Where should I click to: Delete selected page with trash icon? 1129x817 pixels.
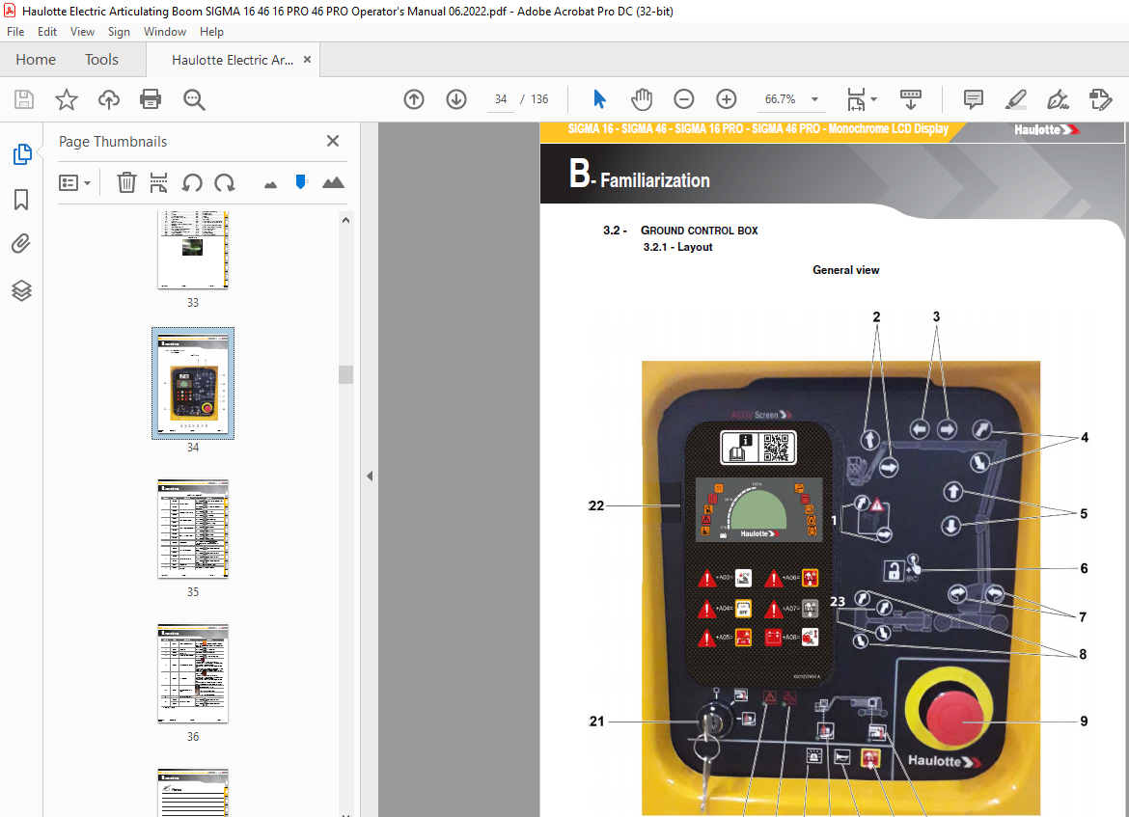[126, 183]
